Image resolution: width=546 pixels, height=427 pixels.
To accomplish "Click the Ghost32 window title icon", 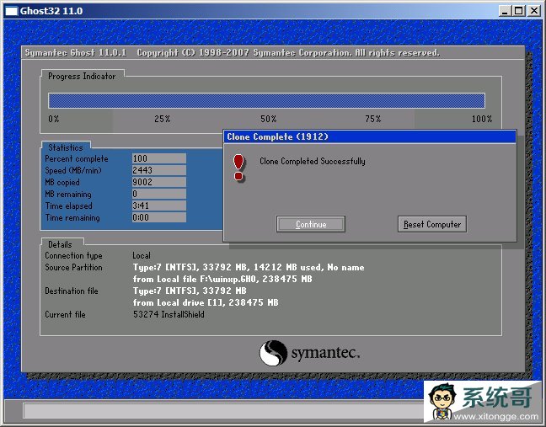I will tap(11, 11).
